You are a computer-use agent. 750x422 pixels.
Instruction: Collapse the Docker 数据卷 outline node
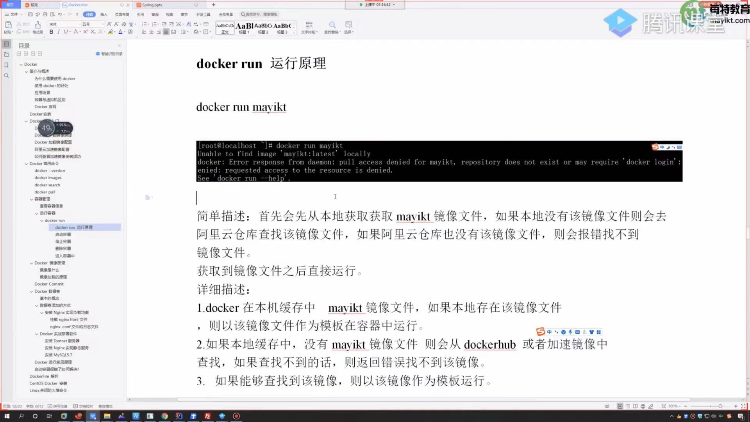31,291
